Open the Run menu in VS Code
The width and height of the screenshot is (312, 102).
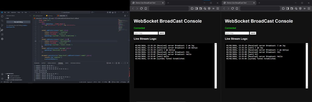click(26, 12)
